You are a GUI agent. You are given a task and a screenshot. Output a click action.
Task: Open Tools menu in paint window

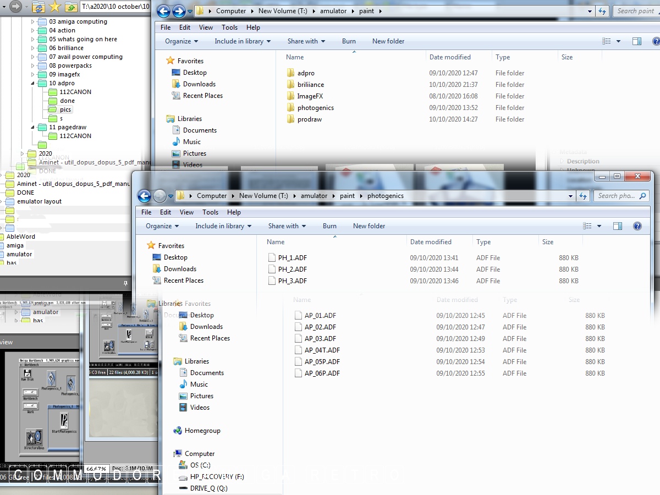click(x=229, y=28)
